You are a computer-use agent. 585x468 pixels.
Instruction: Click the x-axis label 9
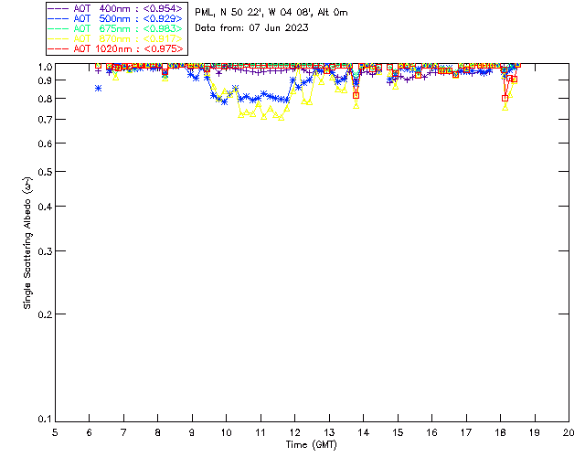point(192,432)
